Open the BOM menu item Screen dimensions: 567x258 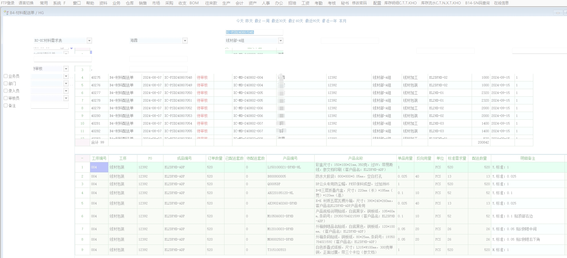point(194,3)
